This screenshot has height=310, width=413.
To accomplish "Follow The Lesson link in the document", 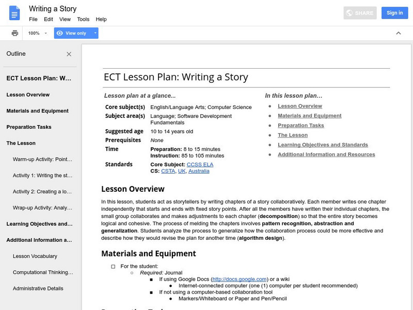I will click(293, 135).
